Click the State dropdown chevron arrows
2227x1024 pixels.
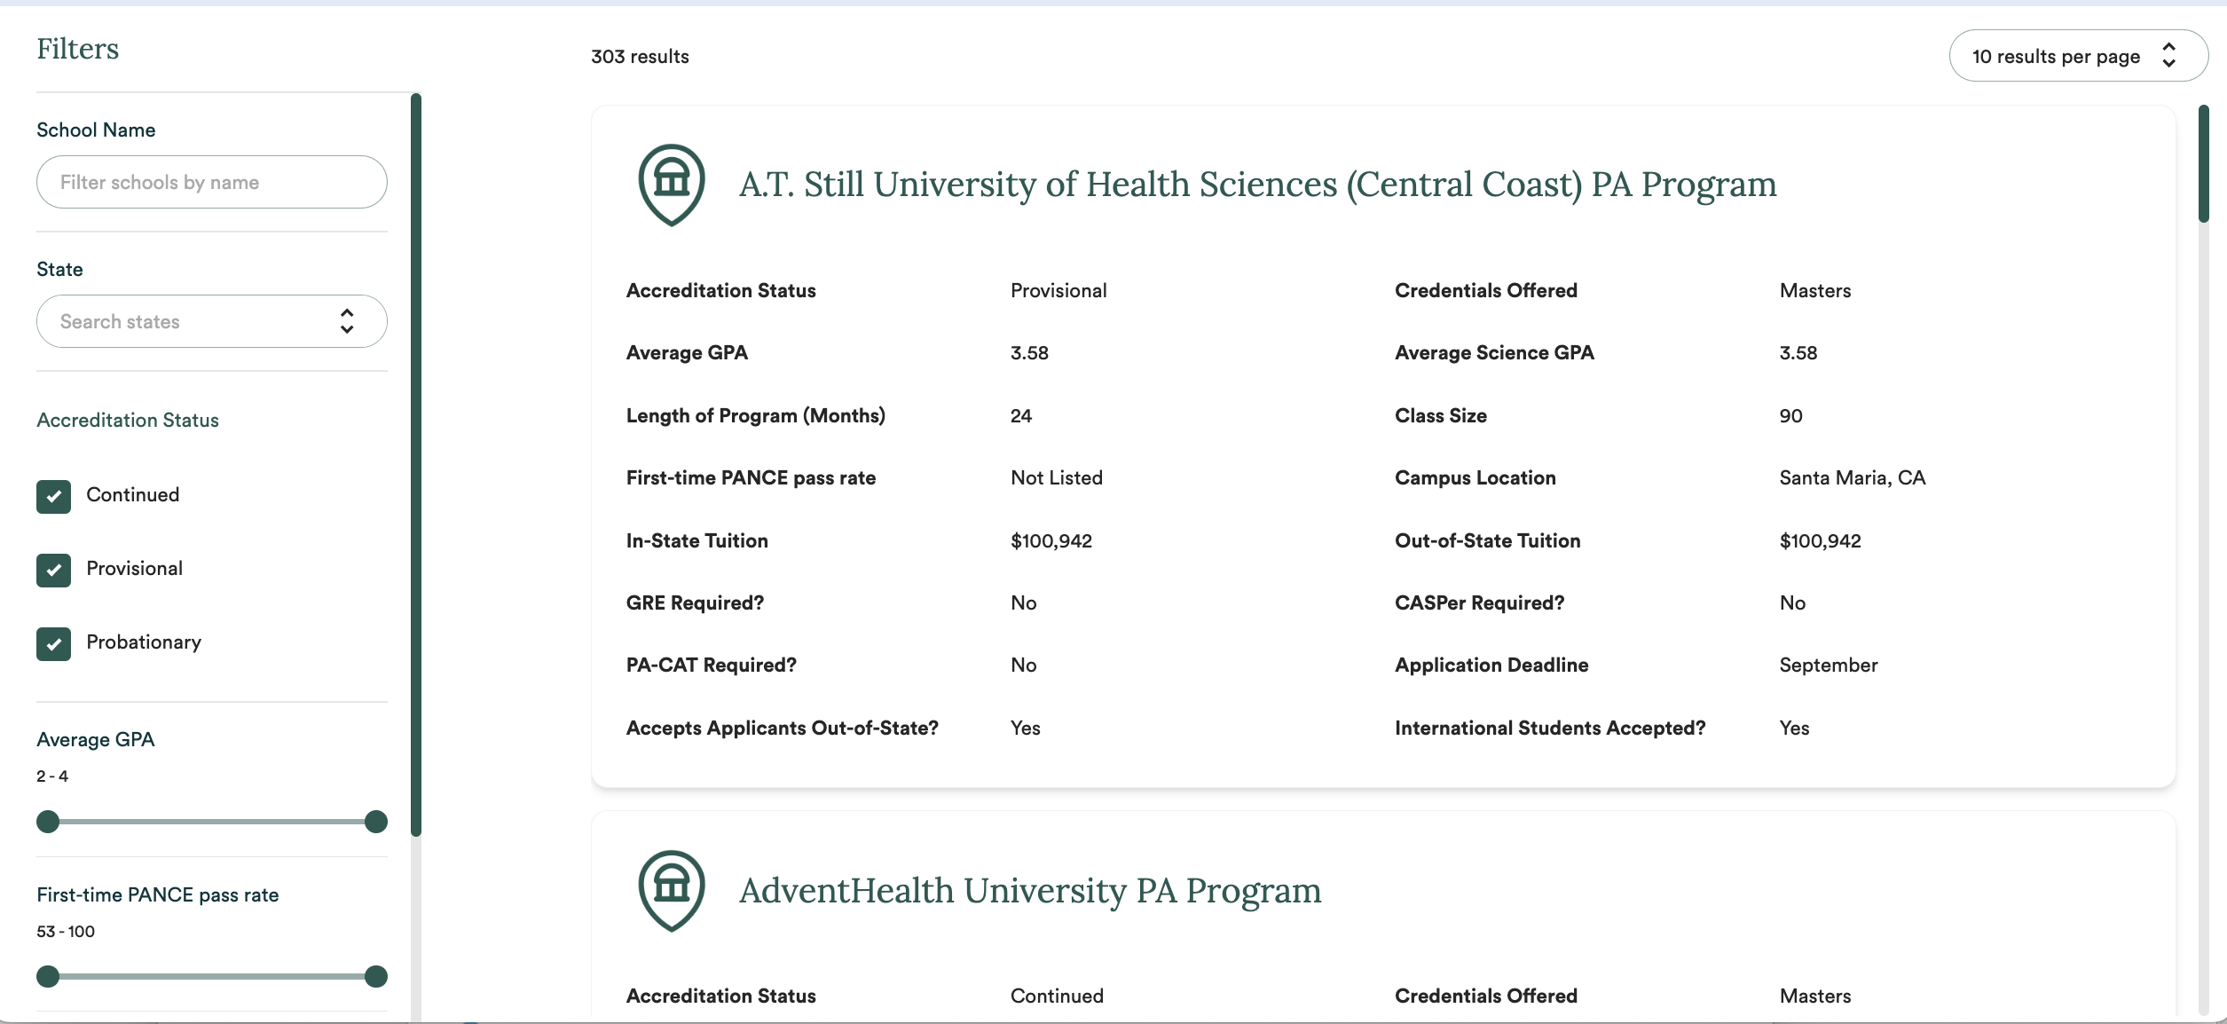coord(347,321)
